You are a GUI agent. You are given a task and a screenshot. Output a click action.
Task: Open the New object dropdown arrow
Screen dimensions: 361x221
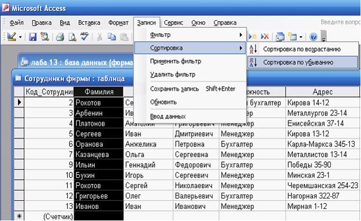301,37
